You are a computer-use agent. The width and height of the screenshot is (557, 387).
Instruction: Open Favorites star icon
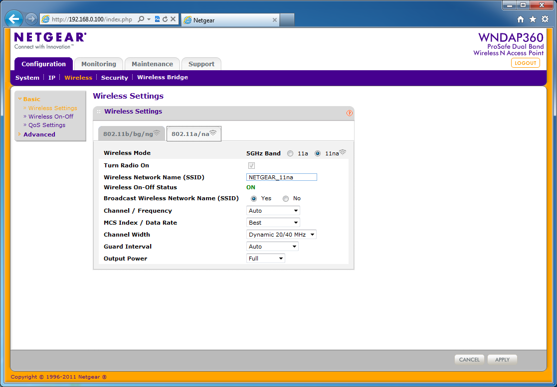(533, 19)
